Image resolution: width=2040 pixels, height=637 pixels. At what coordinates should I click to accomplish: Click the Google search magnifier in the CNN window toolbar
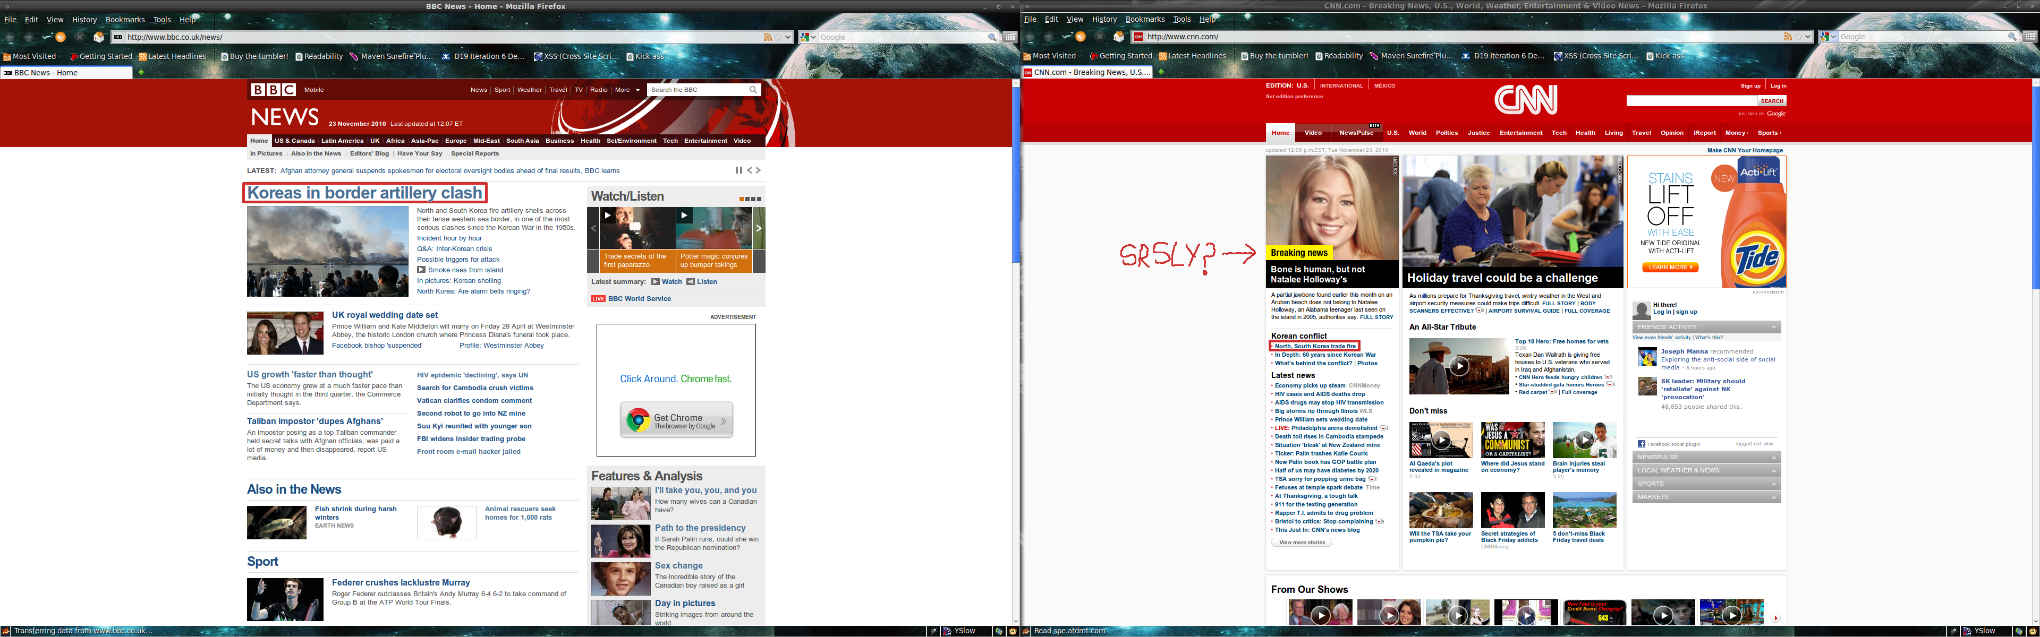coord(2011,37)
